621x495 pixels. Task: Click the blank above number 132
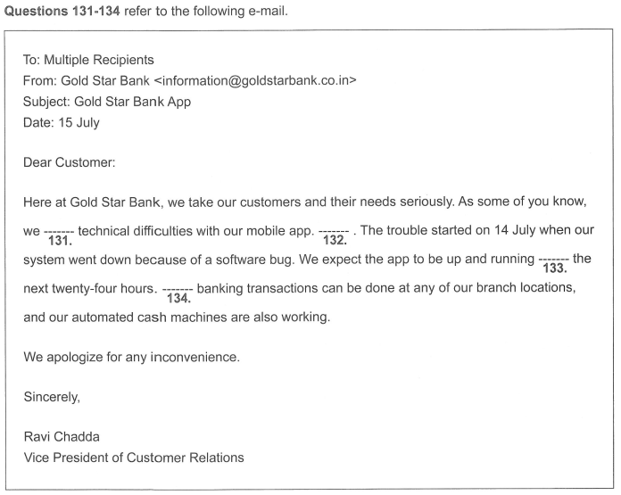[333, 230]
